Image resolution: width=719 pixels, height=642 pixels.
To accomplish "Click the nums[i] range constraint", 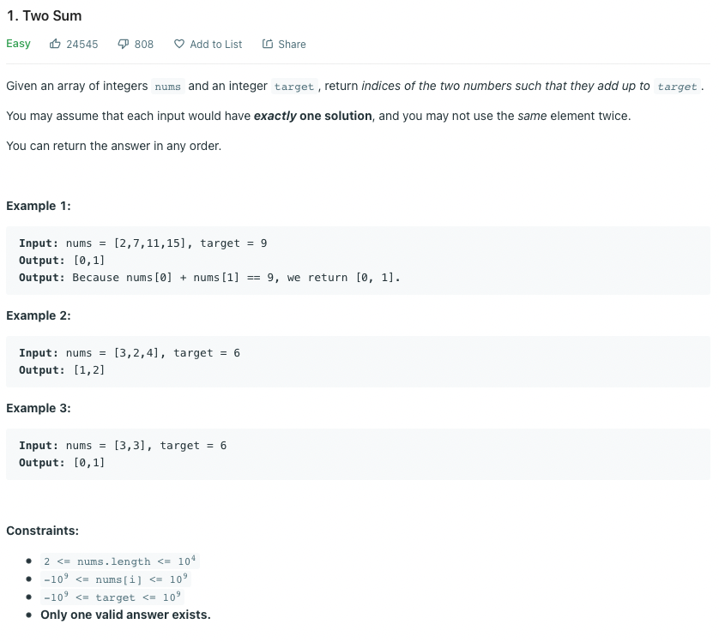I will coord(116,579).
